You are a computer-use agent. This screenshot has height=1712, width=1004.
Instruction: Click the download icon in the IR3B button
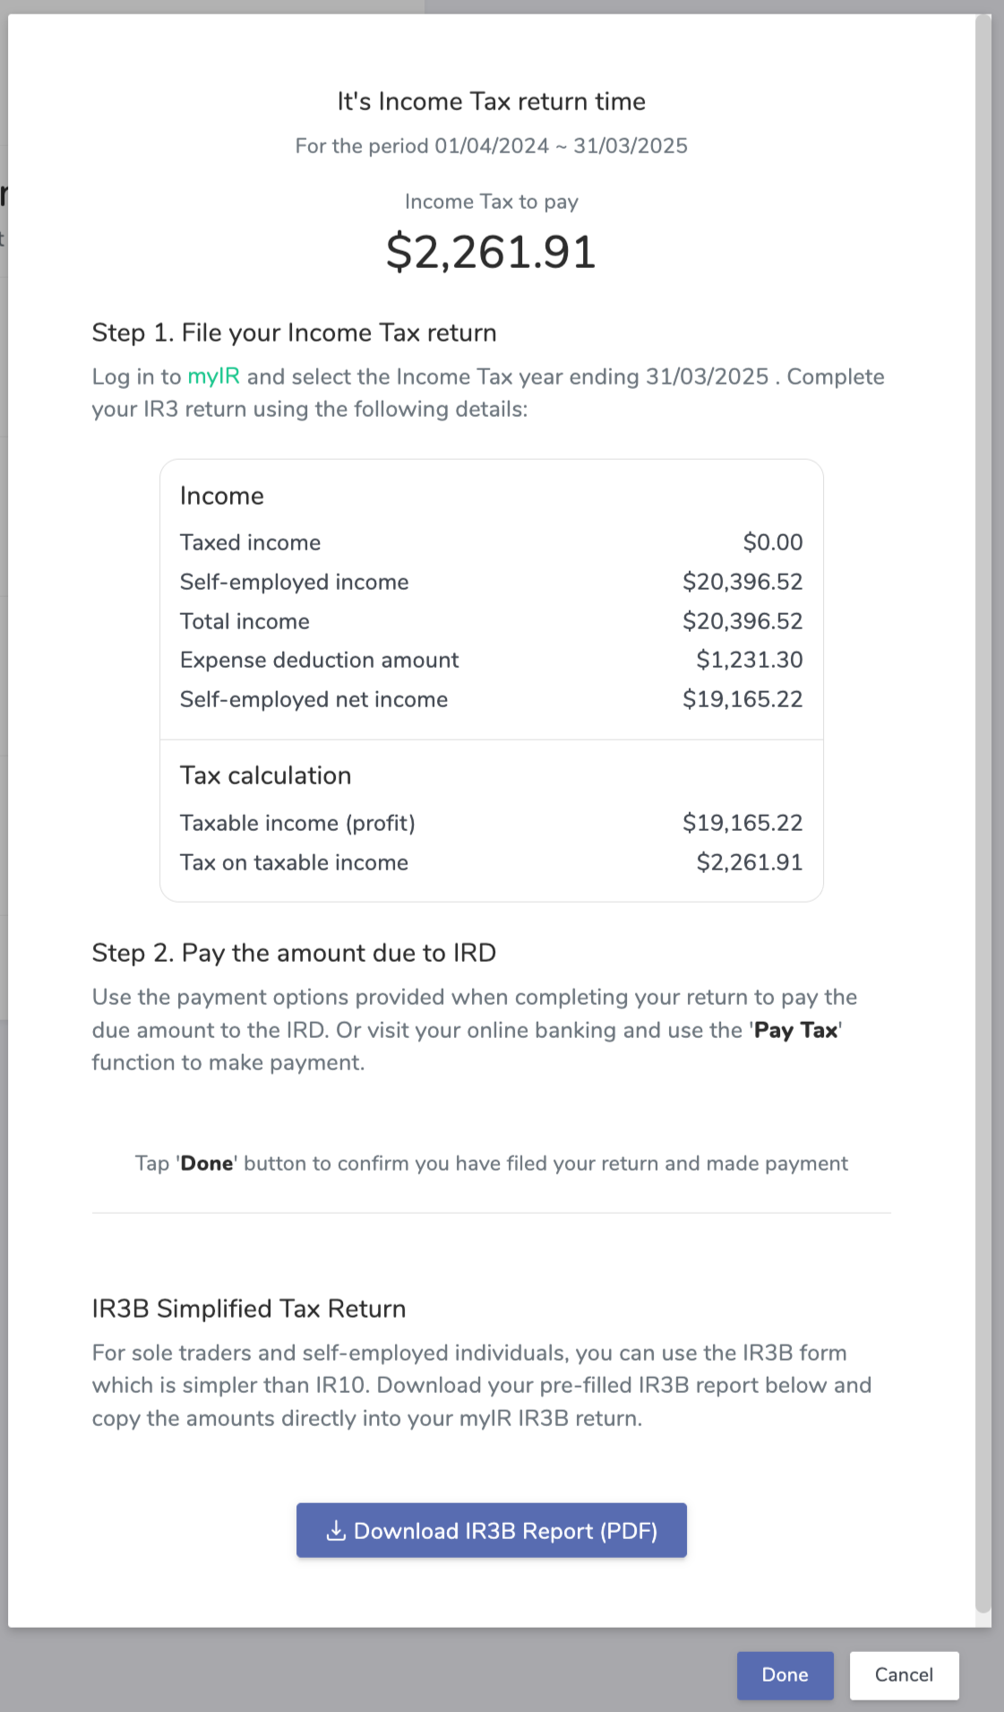tap(336, 1530)
